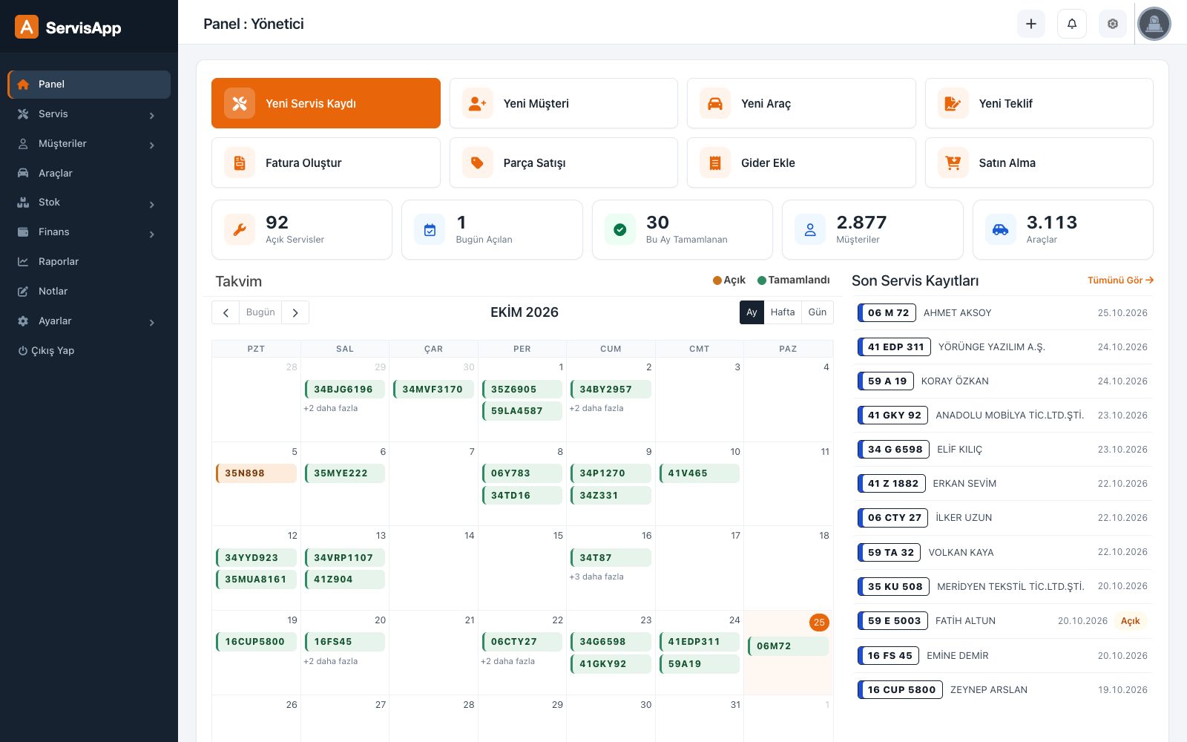Open the settings gear icon in top bar
Viewport: 1187px width, 742px height.
(1113, 24)
